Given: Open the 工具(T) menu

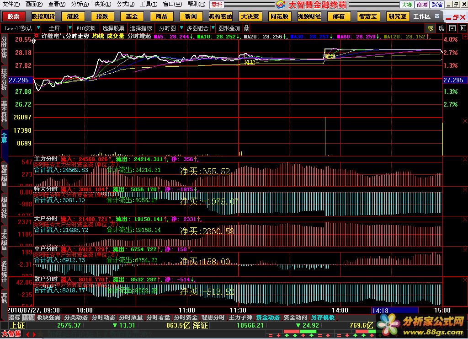Looking at the screenshot, I should coord(149,4).
